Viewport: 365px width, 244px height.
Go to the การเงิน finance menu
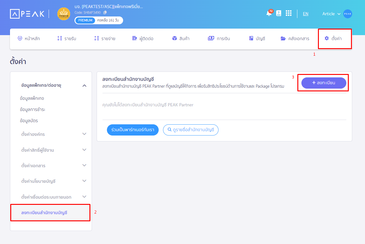[219, 39]
